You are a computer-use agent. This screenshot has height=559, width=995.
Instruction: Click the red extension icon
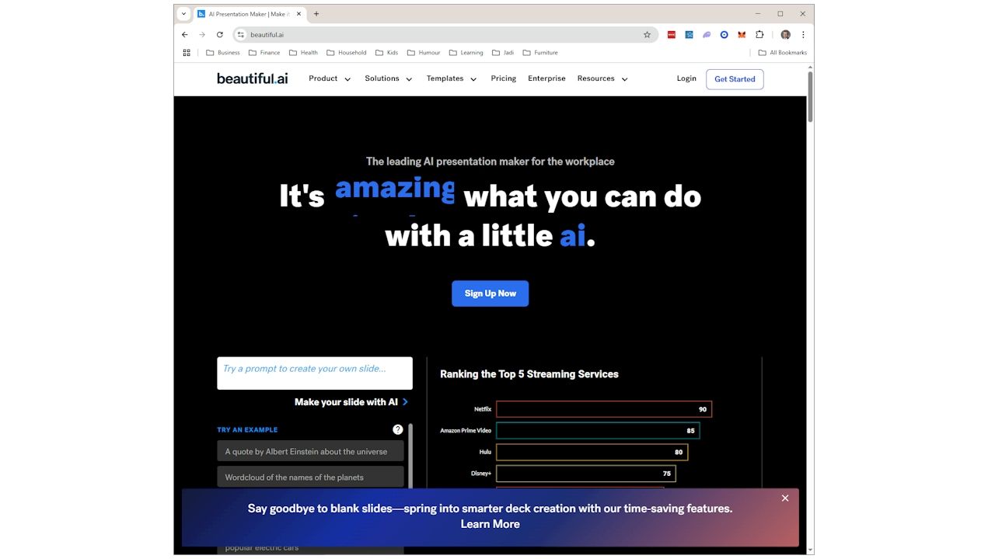672,35
